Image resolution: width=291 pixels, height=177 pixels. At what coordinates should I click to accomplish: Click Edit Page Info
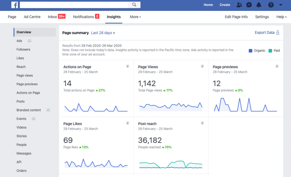point(236,17)
